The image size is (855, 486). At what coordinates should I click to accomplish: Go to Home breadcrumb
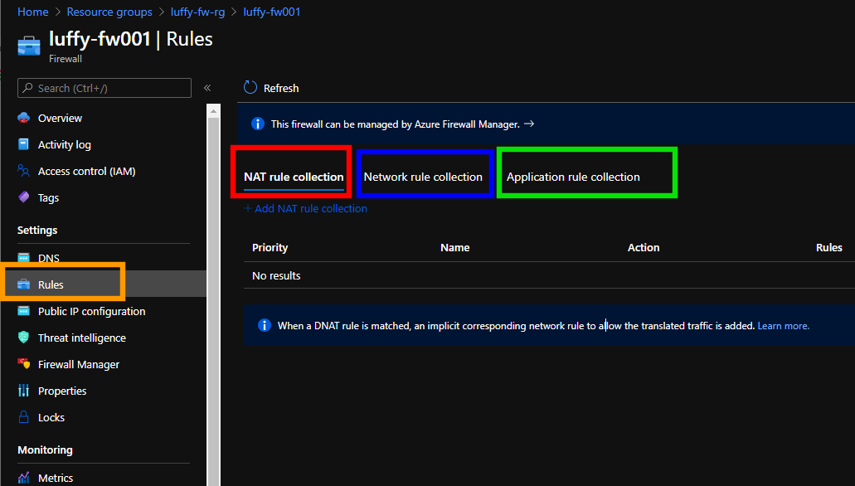(32, 12)
